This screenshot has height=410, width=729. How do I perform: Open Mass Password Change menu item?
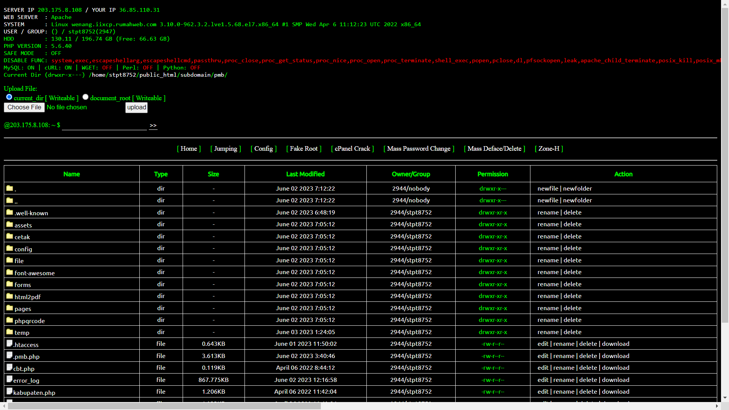419,149
